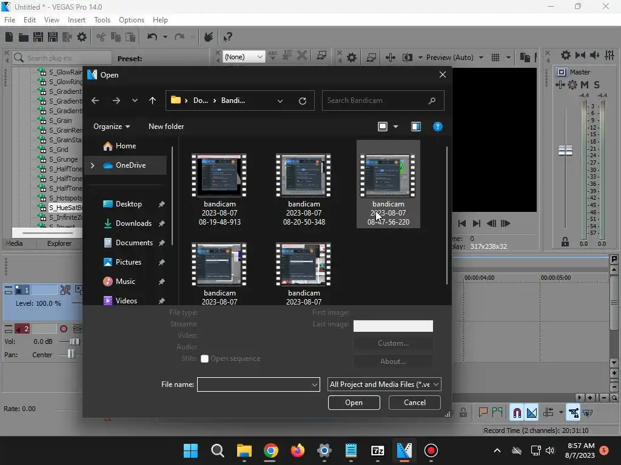
Task: Open Project Properties gear icon in toolbar
Action: 82,37
